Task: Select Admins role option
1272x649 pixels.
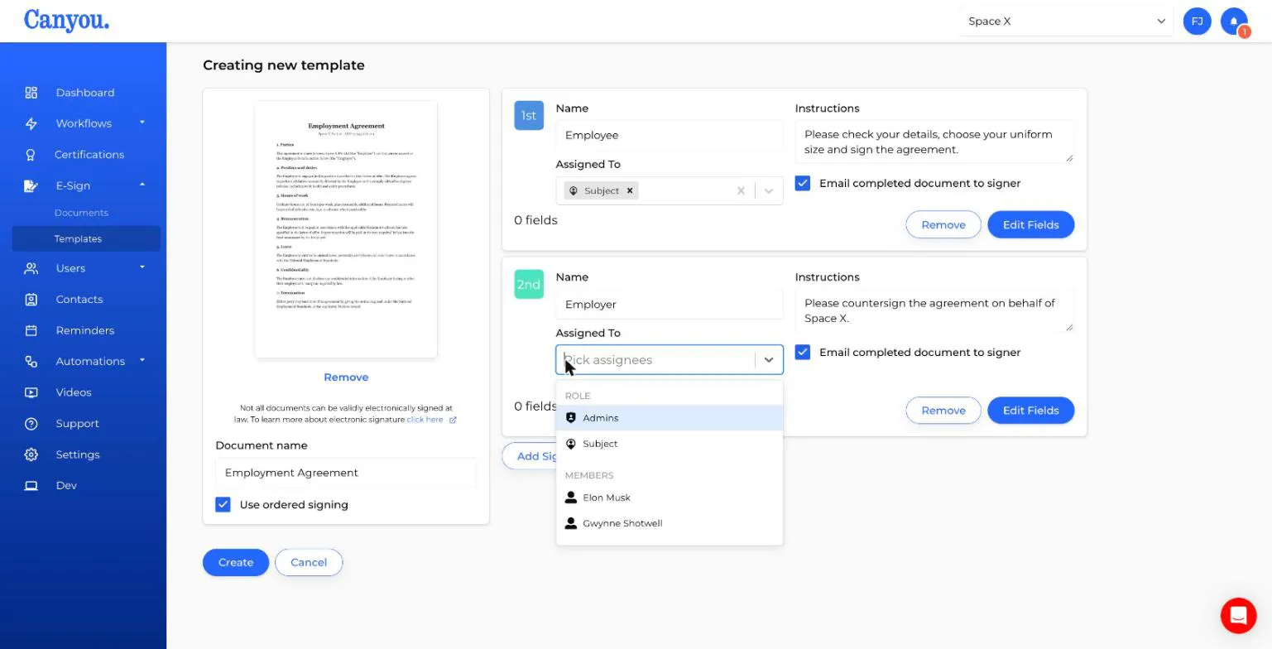Action: 670,418
